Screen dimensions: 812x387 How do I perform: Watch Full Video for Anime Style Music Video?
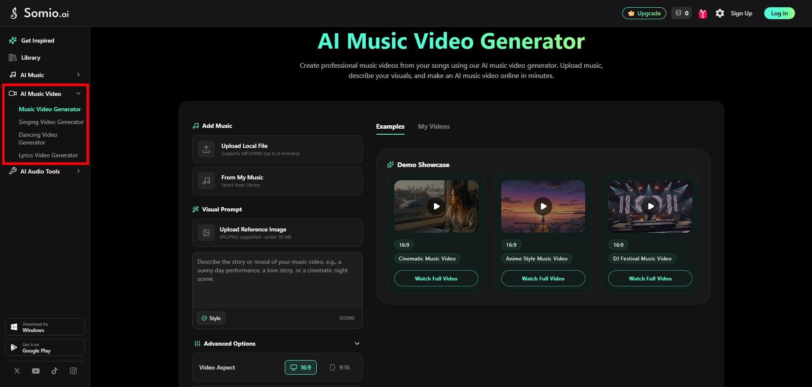(543, 278)
